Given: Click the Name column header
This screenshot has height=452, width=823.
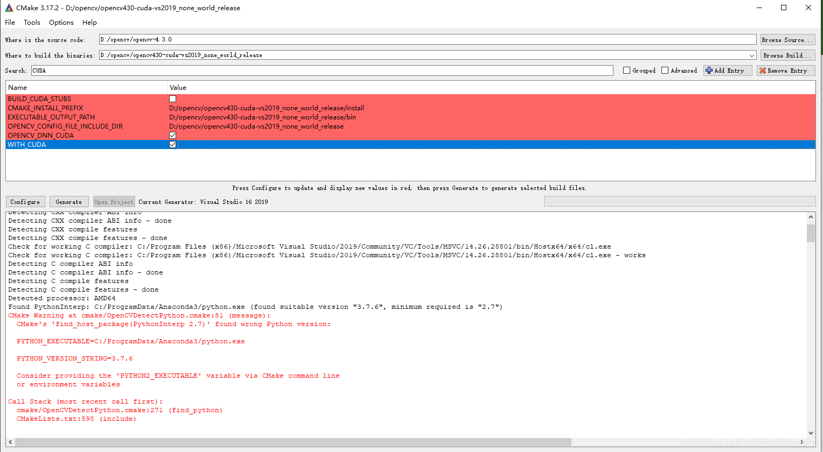Looking at the screenshot, I should [x=86, y=88].
